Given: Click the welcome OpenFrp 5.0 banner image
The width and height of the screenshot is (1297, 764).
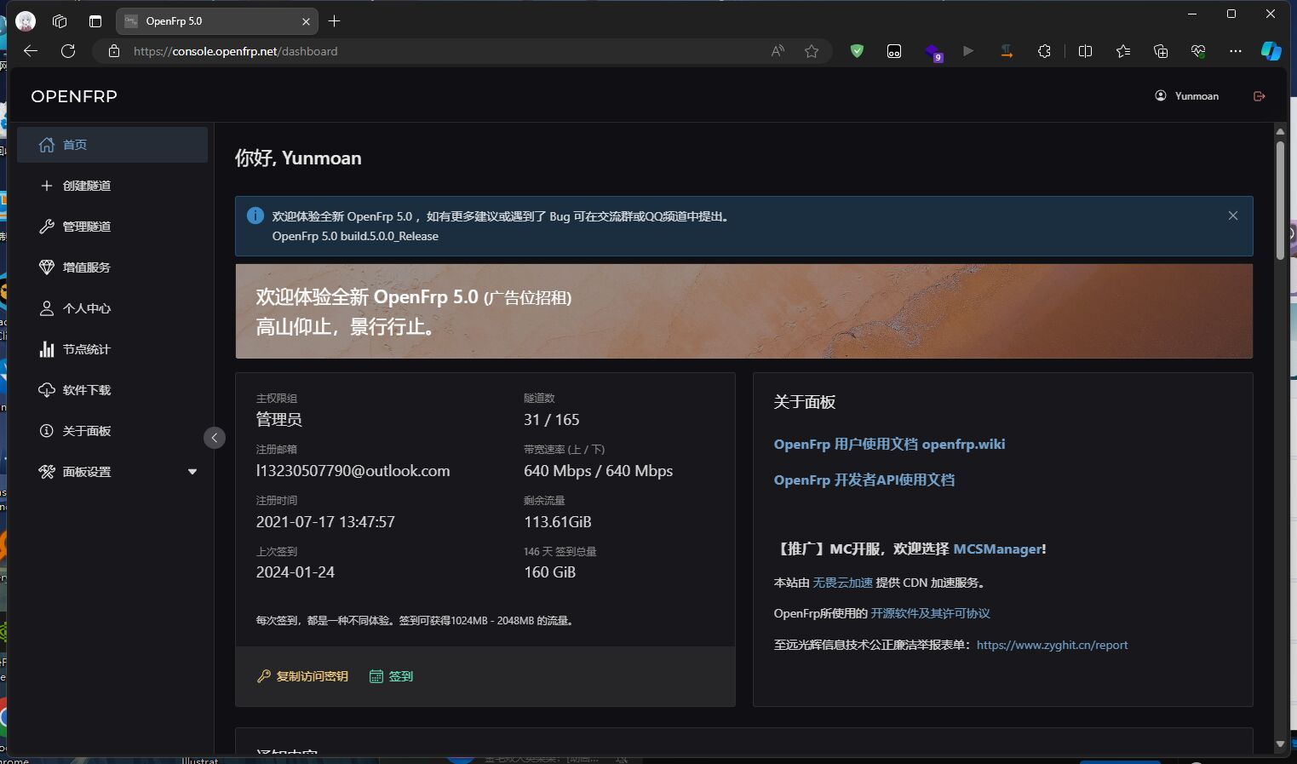Looking at the screenshot, I should pos(743,311).
